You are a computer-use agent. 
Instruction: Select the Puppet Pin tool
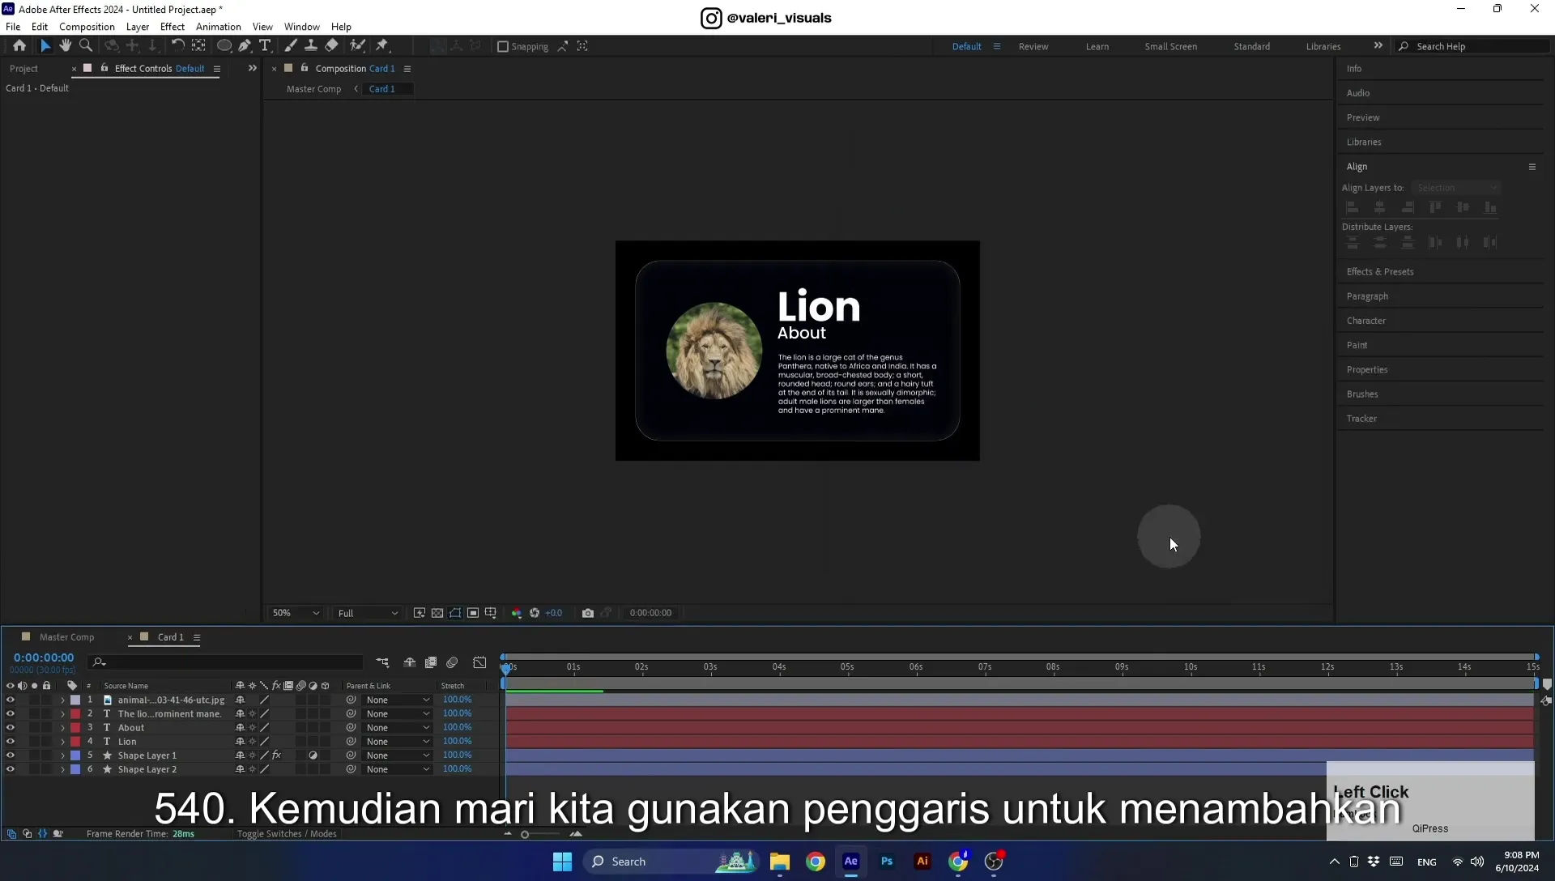tap(382, 46)
